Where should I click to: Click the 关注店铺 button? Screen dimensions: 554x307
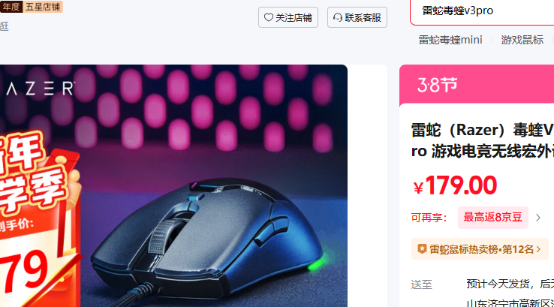coord(288,17)
